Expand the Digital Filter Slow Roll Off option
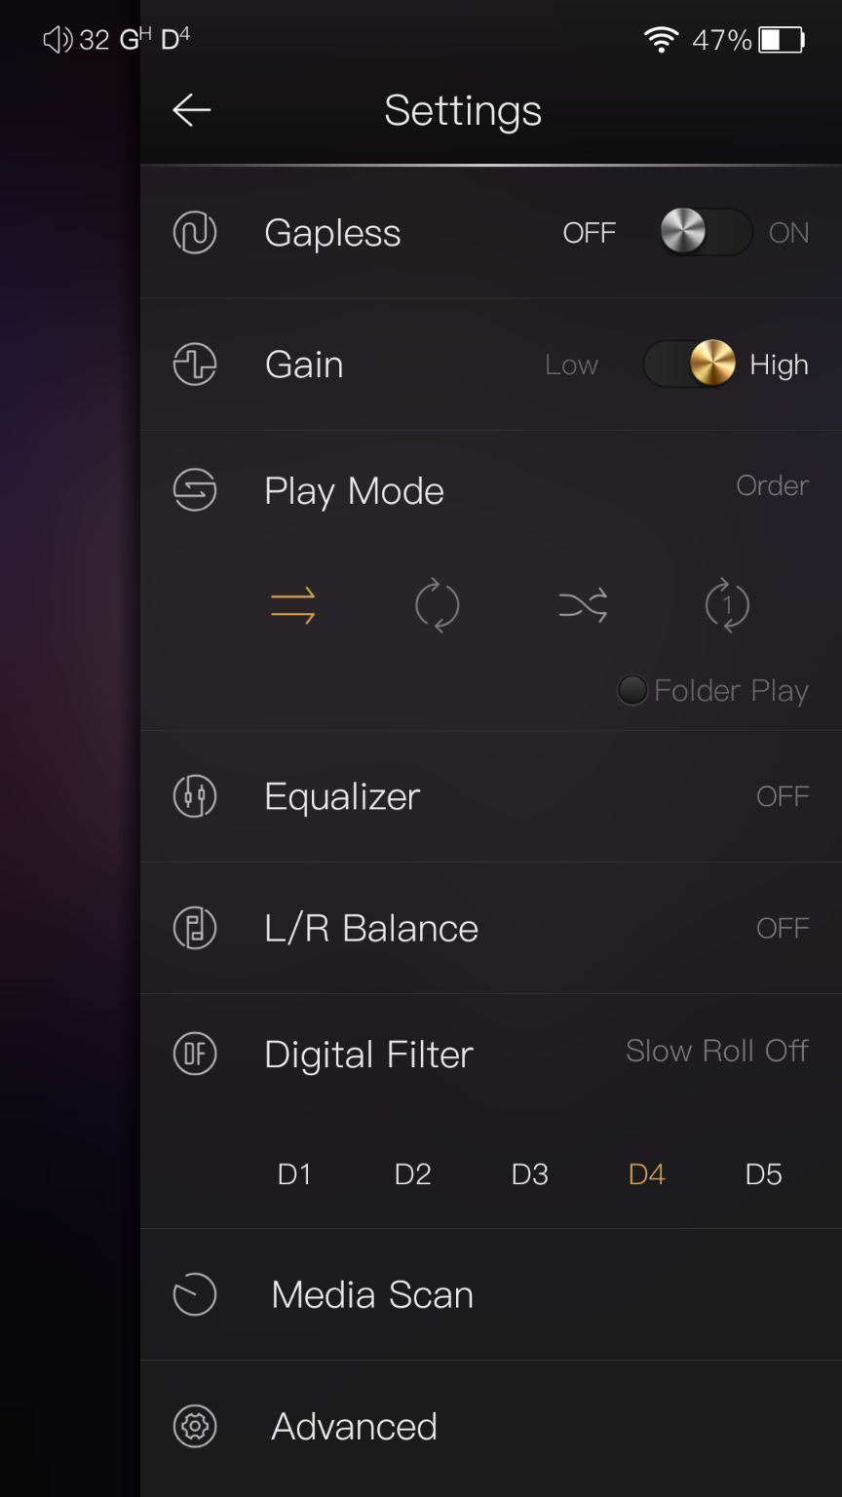 point(716,1051)
